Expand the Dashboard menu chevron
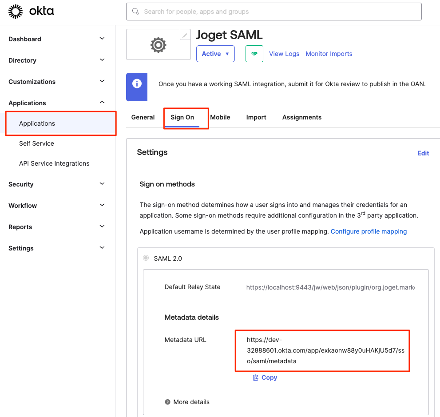 click(102, 39)
